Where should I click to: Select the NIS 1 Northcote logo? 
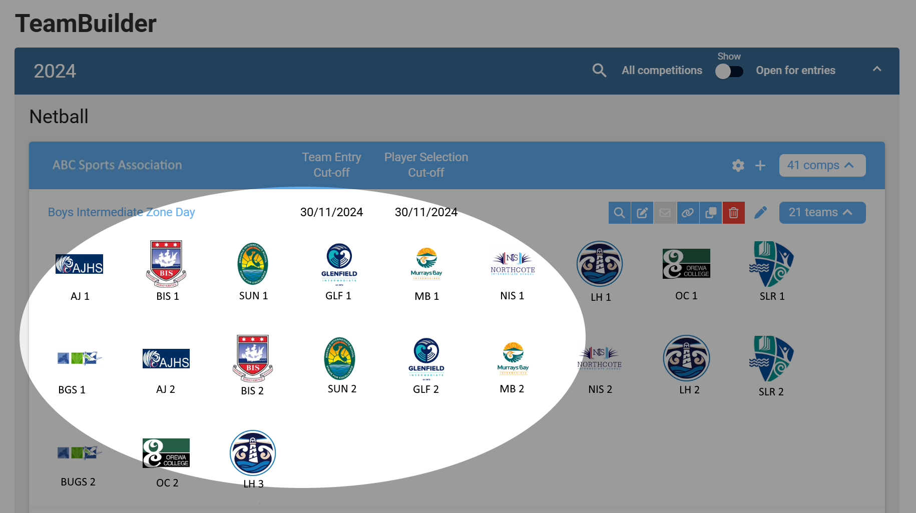point(513,264)
